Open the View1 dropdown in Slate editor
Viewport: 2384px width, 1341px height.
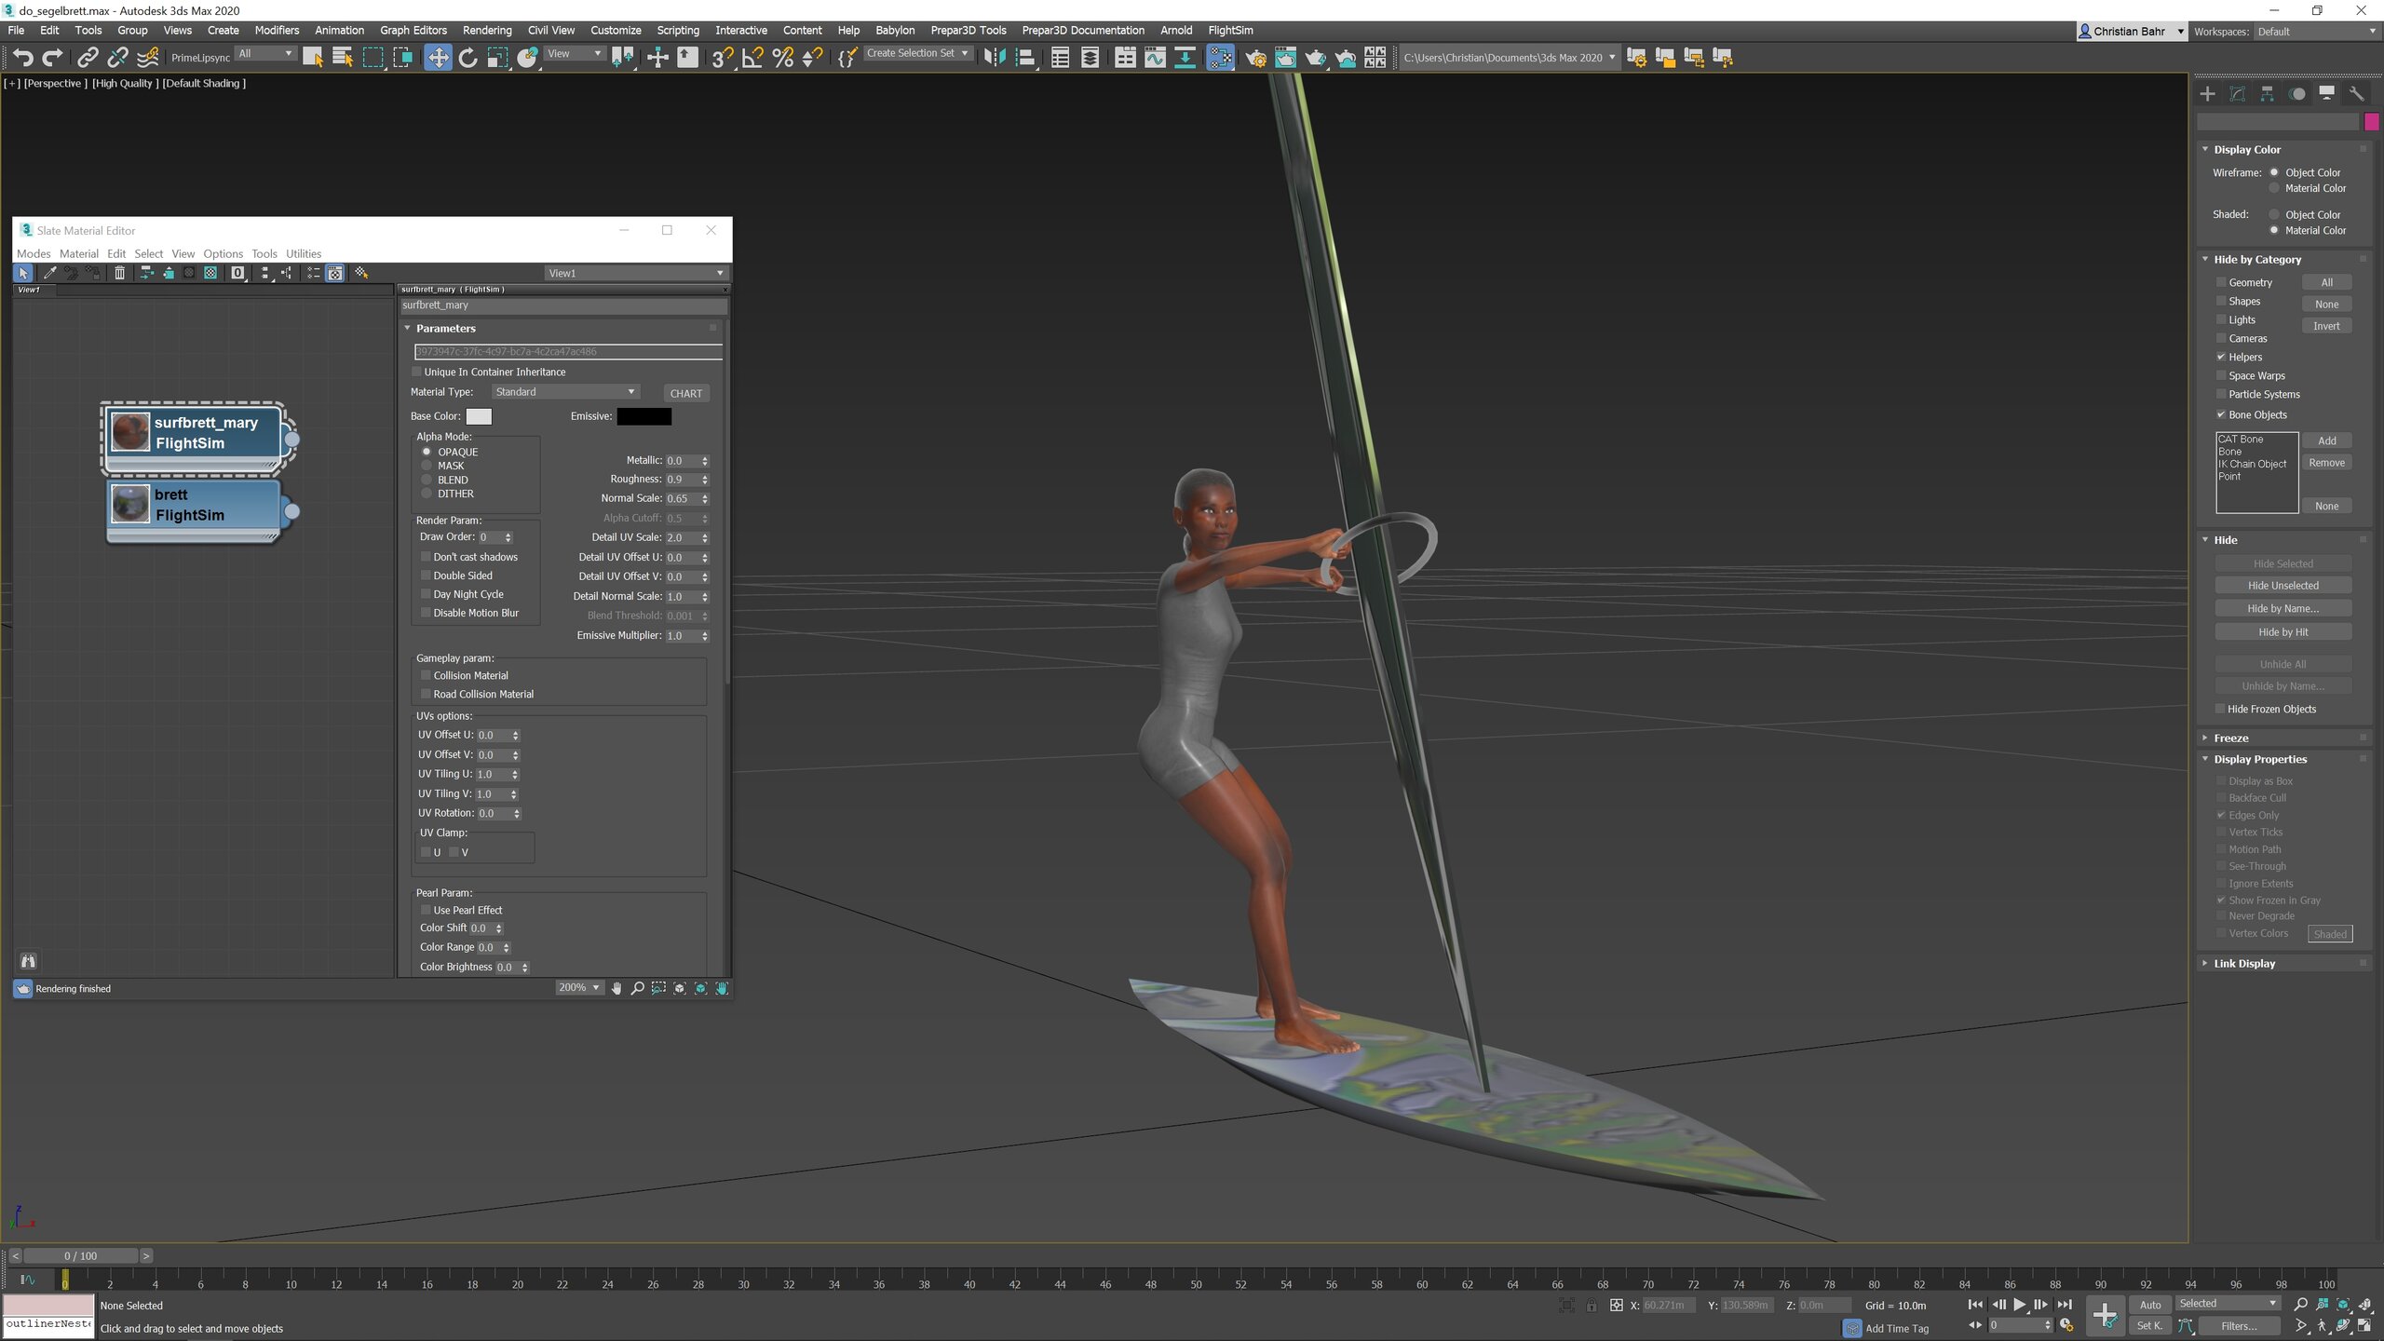636,273
